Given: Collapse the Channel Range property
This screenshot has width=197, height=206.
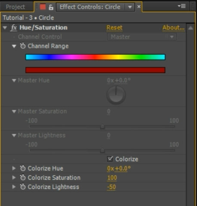Looking at the screenshot, I should coord(14,46).
